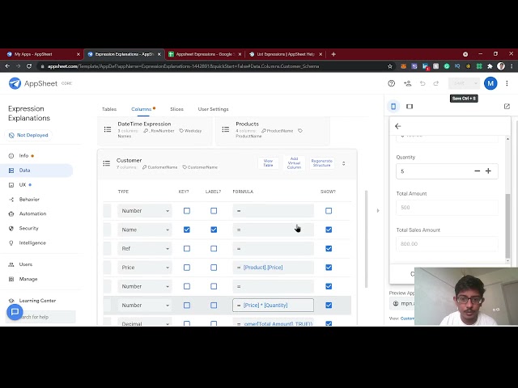Click the share app add-user icon
Image resolution: width=518 pixels, height=388 pixels.
pyautogui.click(x=407, y=83)
